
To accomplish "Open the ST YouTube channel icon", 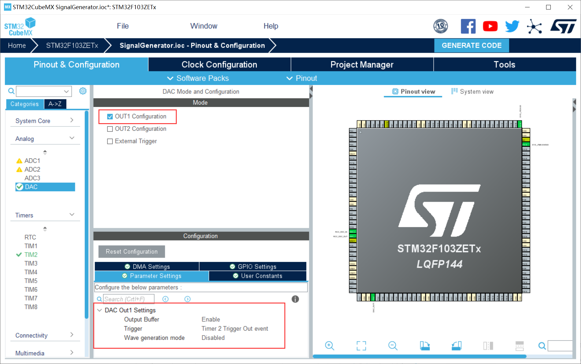I will [x=490, y=26].
